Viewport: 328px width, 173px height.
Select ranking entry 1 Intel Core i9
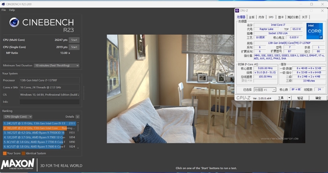click(39, 124)
